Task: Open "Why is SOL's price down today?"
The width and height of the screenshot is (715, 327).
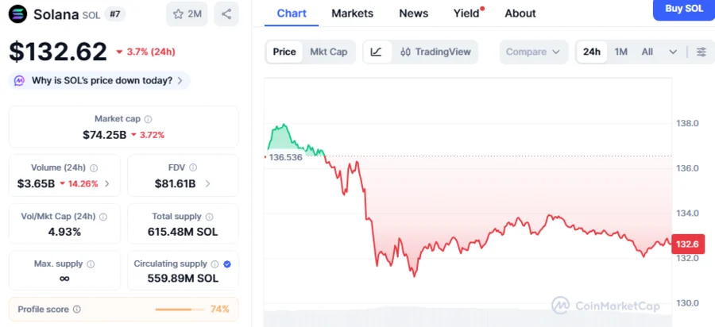Action: point(100,80)
